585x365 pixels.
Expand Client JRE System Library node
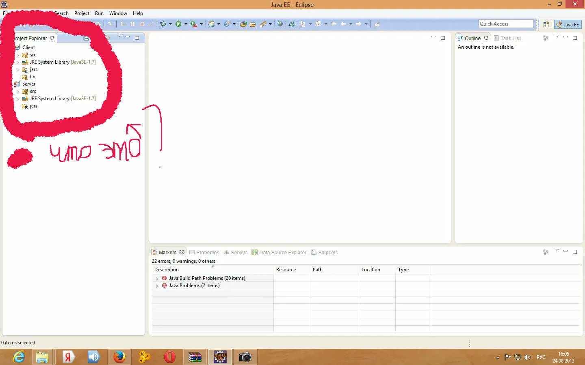coord(17,62)
